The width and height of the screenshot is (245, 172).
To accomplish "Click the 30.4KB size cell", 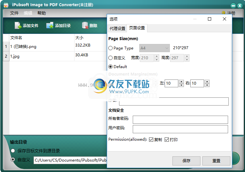I will click(82, 55).
